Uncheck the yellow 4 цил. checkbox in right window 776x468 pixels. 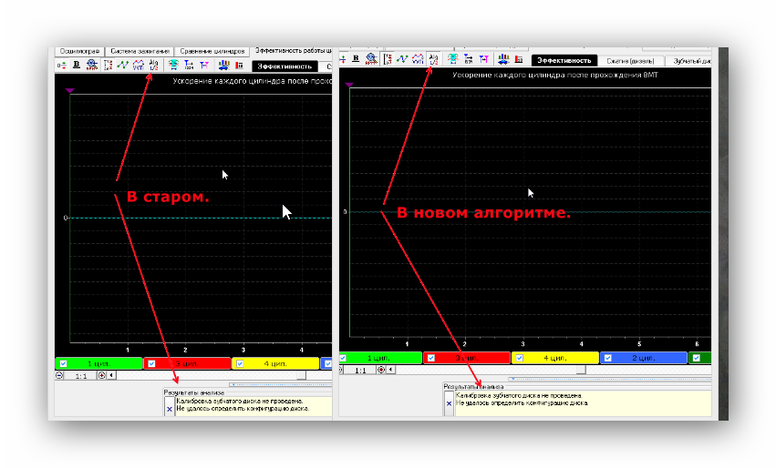(x=520, y=358)
